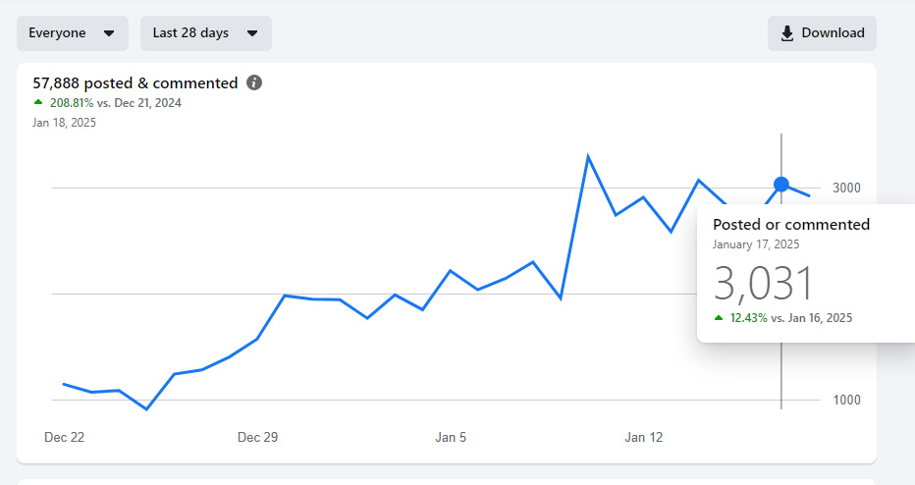Click the green up-arrow next to 208.81%
The width and height of the screenshot is (915, 485).
click(38, 102)
